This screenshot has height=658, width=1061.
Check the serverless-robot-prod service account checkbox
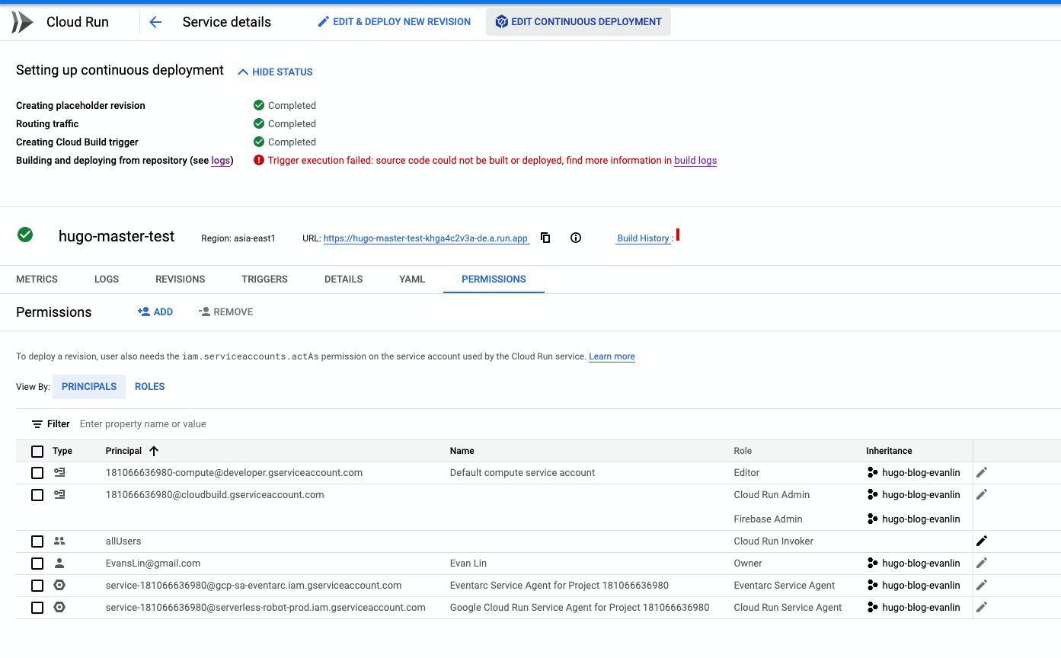point(37,608)
